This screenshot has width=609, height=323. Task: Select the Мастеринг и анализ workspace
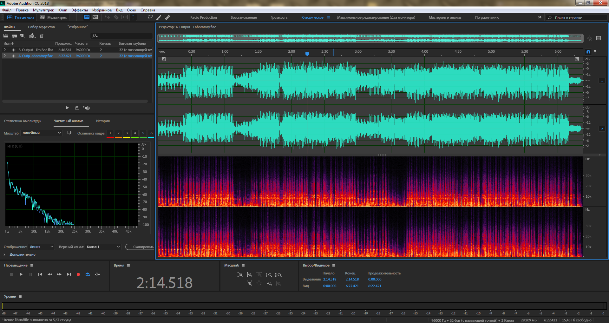(x=445, y=17)
